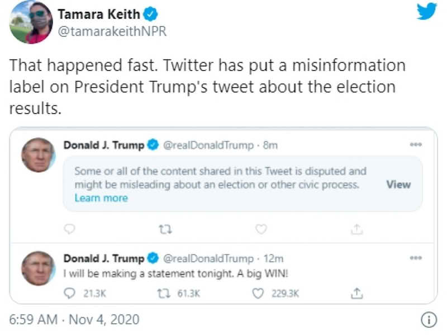The width and height of the screenshot is (447, 335).
Task: Open the tweet info icon
Action: click(x=427, y=320)
